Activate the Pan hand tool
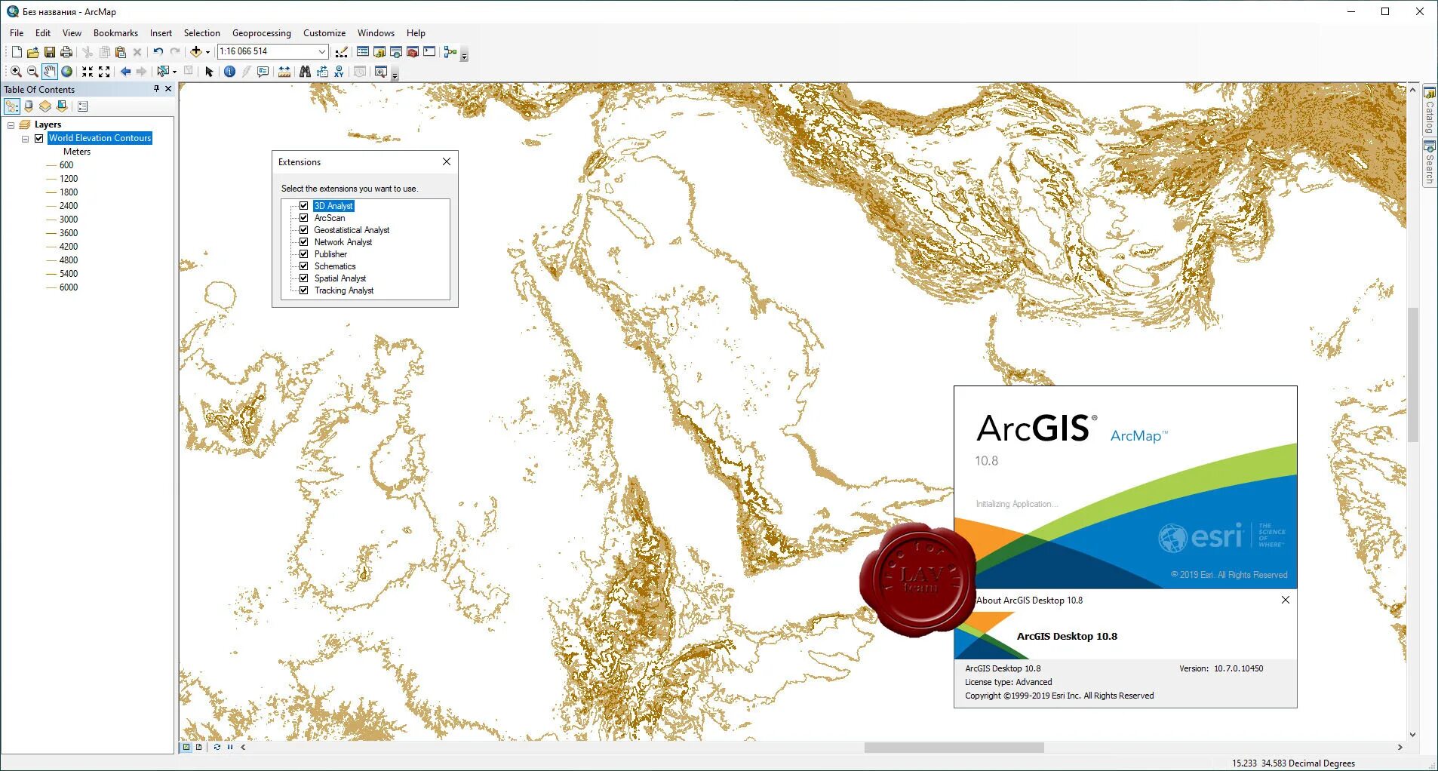Viewport: 1438px width, 771px height. [50, 72]
